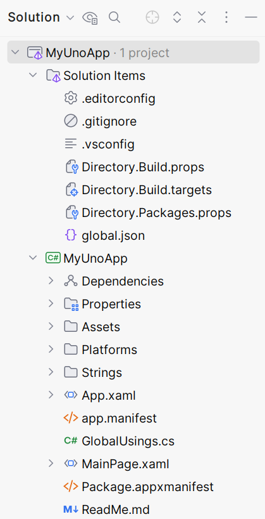Open the Solution view dropdown
The width and height of the screenshot is (265, 519).
(41, 17)
